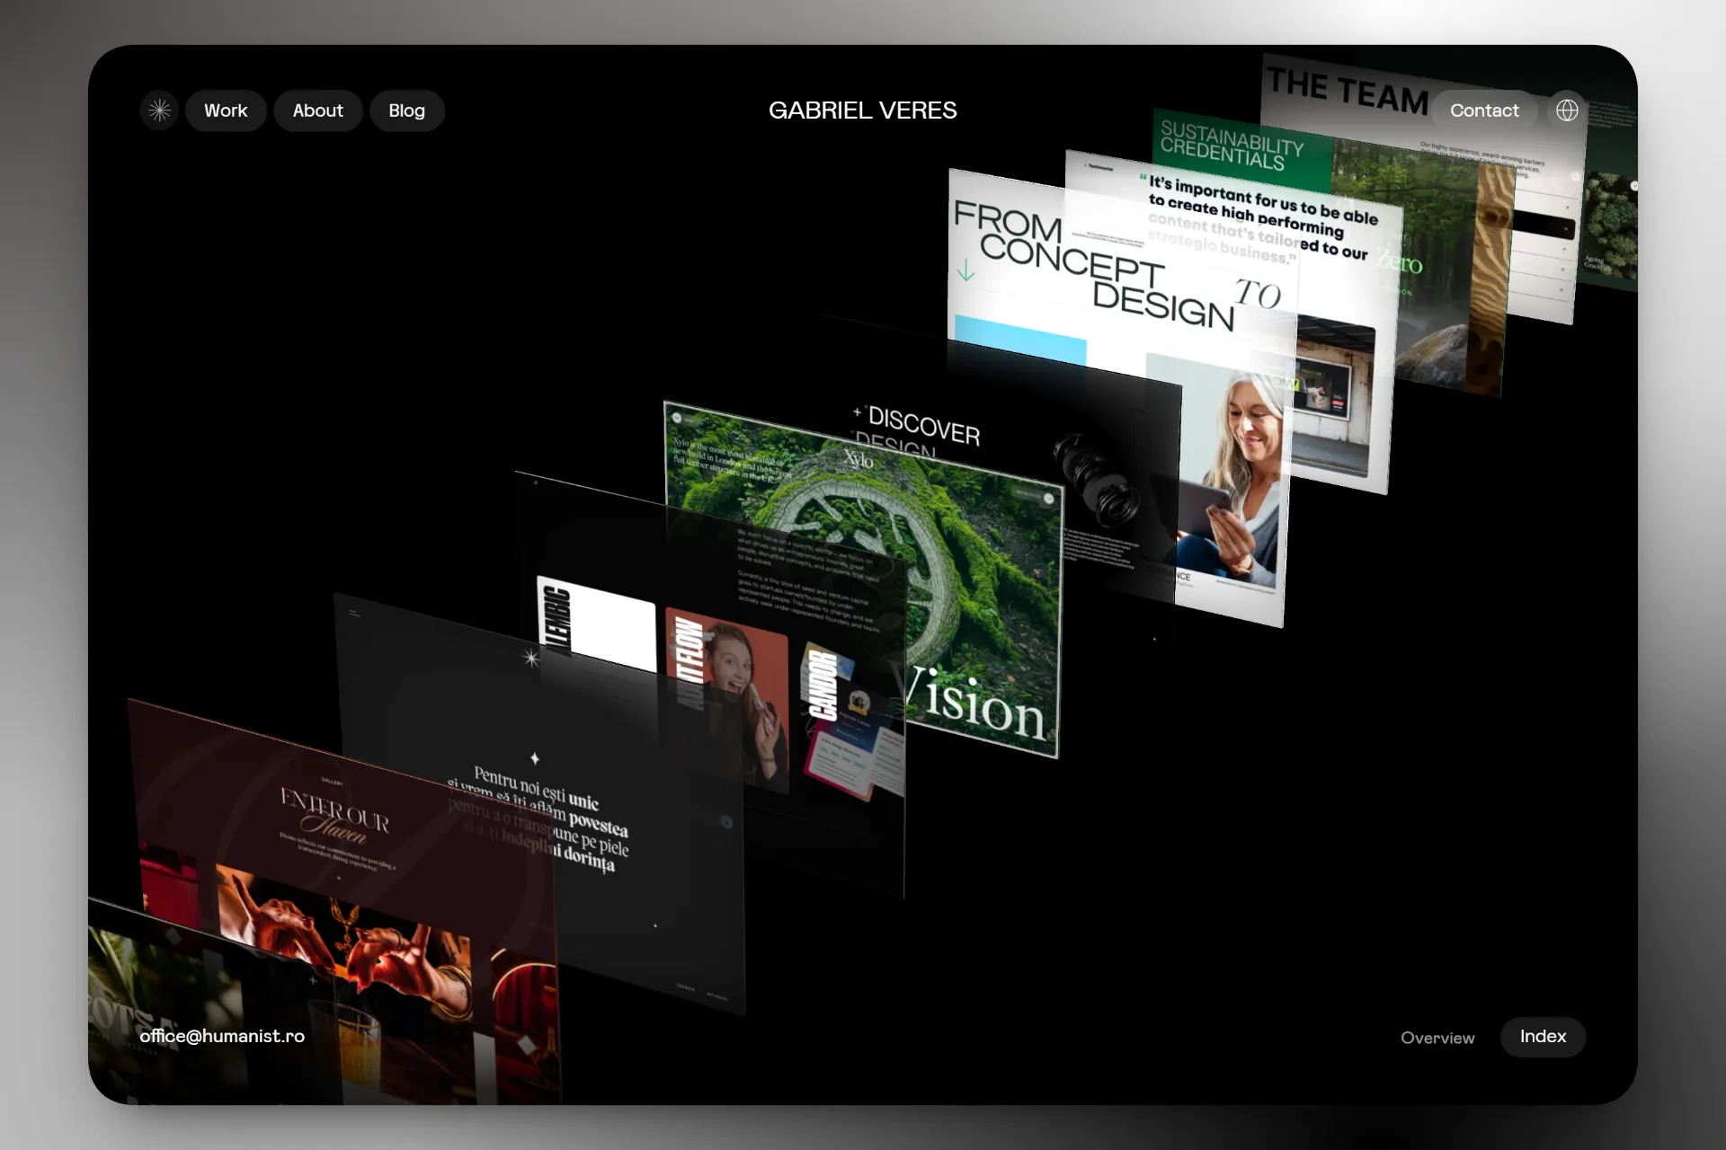1726x1150 pixels.
Task: Open the Work menu item
Action: pos(226,111)
